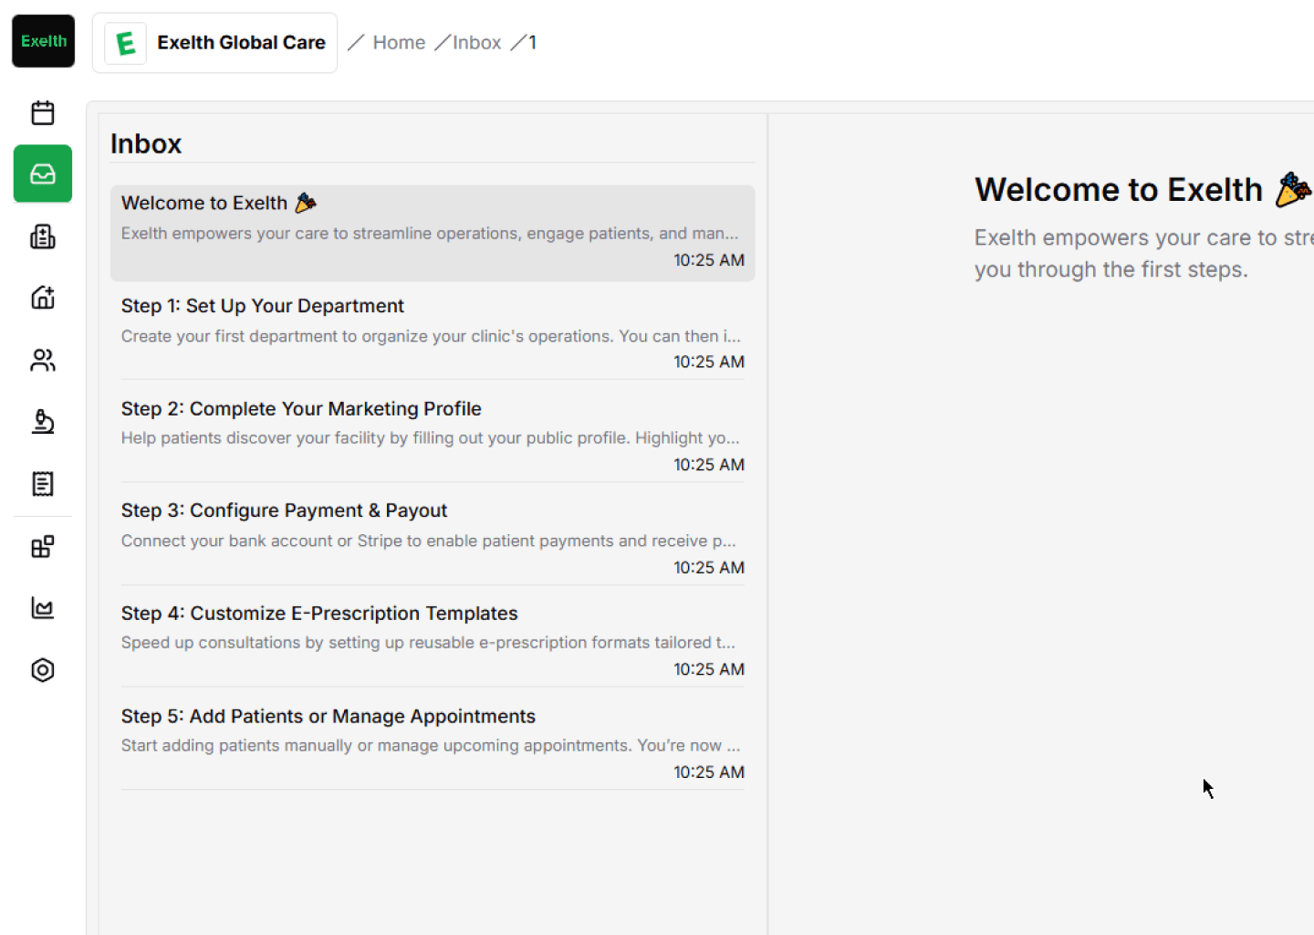
Task: Open the analytics chart sidebar icon
Action: (43, 608)
